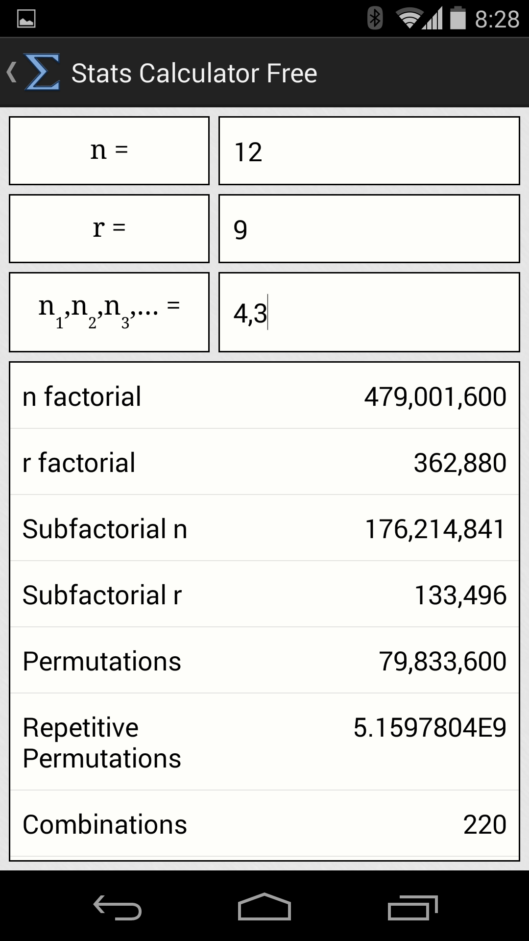Tap the Permutations result row
The image size is (529, 941).
coord(264,661)
